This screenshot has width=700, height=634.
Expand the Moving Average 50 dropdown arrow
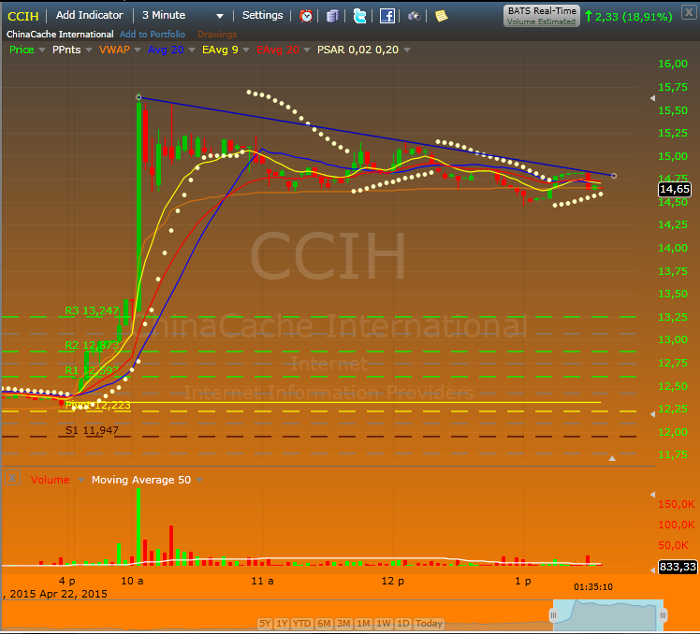click(x=199, y=480)
